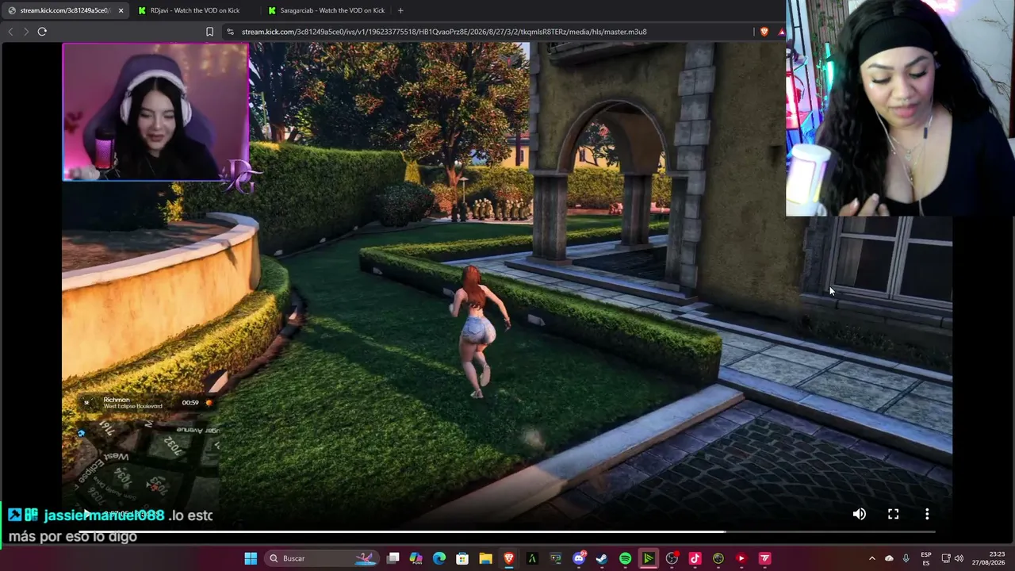This screenshot has width=1015, height=571.
Task: Click the taskbar Buscar search box
Action: coord(321,558)
